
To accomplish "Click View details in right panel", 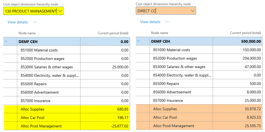I will coord(150,22).
